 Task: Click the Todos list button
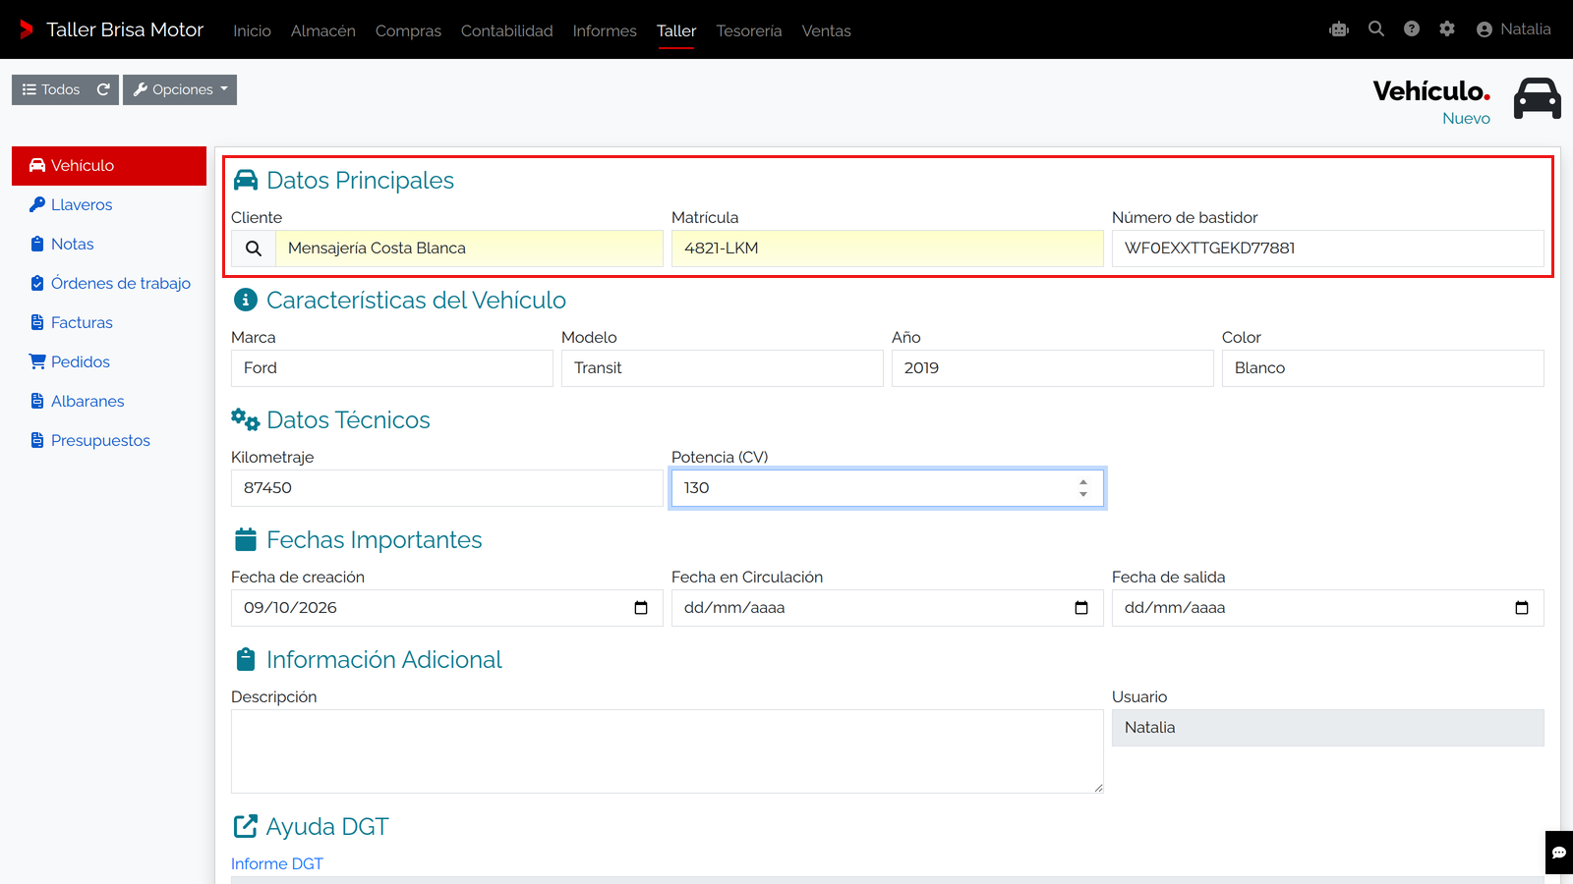(x=51, y=89)
